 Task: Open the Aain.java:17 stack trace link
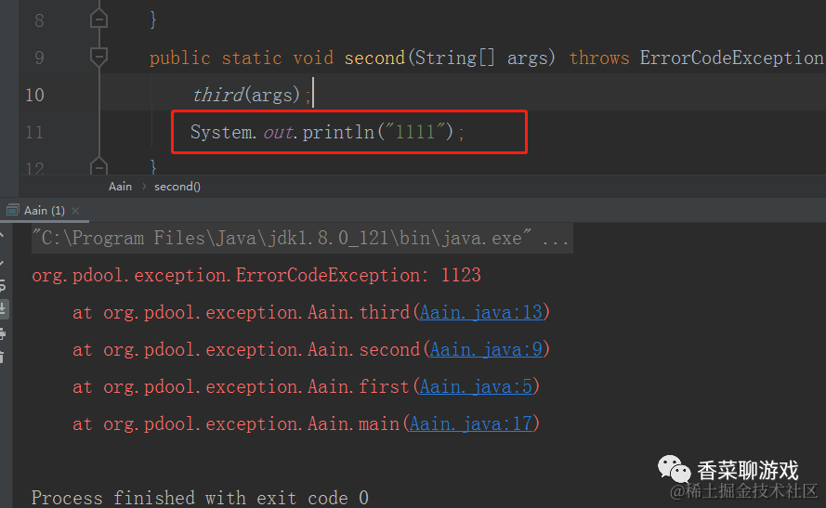click(x=471, y=423)
